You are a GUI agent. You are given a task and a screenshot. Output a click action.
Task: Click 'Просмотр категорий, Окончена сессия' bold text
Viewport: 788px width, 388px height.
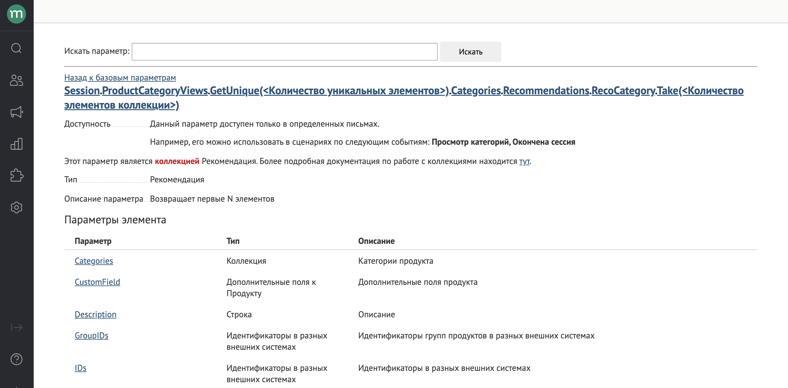[503, 142]
